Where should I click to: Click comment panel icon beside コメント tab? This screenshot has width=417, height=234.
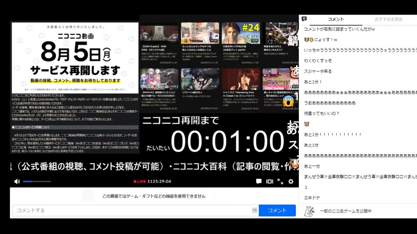(x=304, y=19)
